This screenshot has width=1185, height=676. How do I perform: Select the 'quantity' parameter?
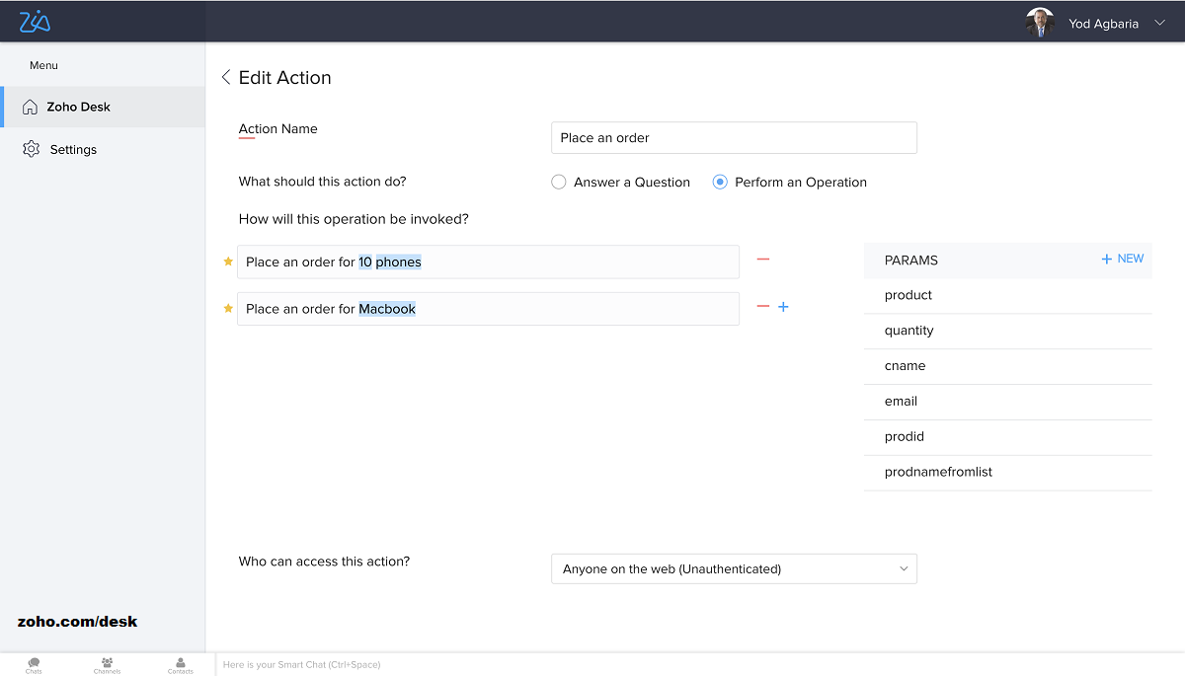point(908,331)
